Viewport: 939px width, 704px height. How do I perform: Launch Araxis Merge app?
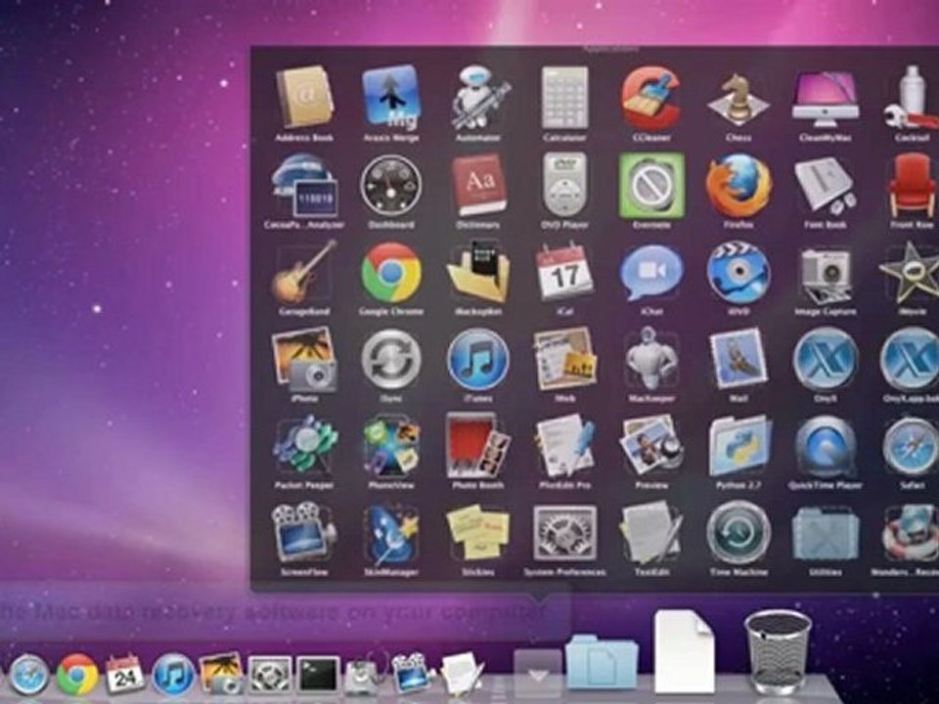(x=391, y=98)
